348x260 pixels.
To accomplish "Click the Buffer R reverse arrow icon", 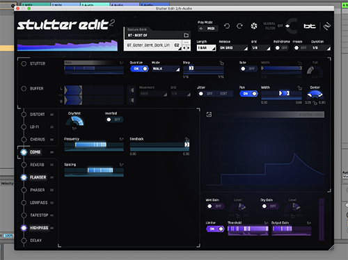I will (132, 100).
